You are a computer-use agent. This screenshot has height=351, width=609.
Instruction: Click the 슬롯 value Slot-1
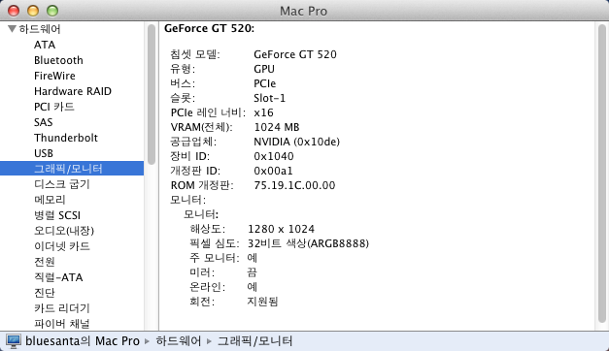[270, 98]
